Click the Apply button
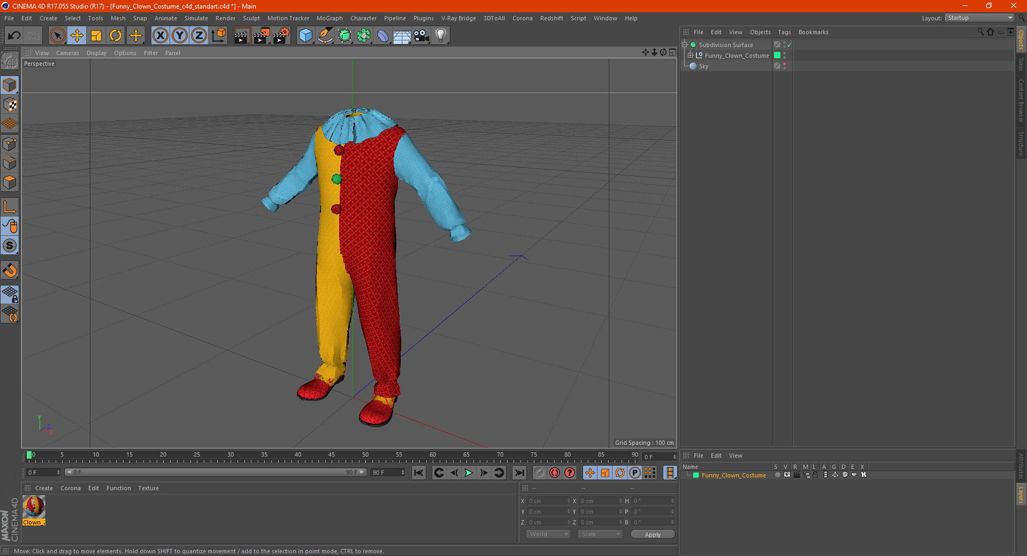 point(653,535)
